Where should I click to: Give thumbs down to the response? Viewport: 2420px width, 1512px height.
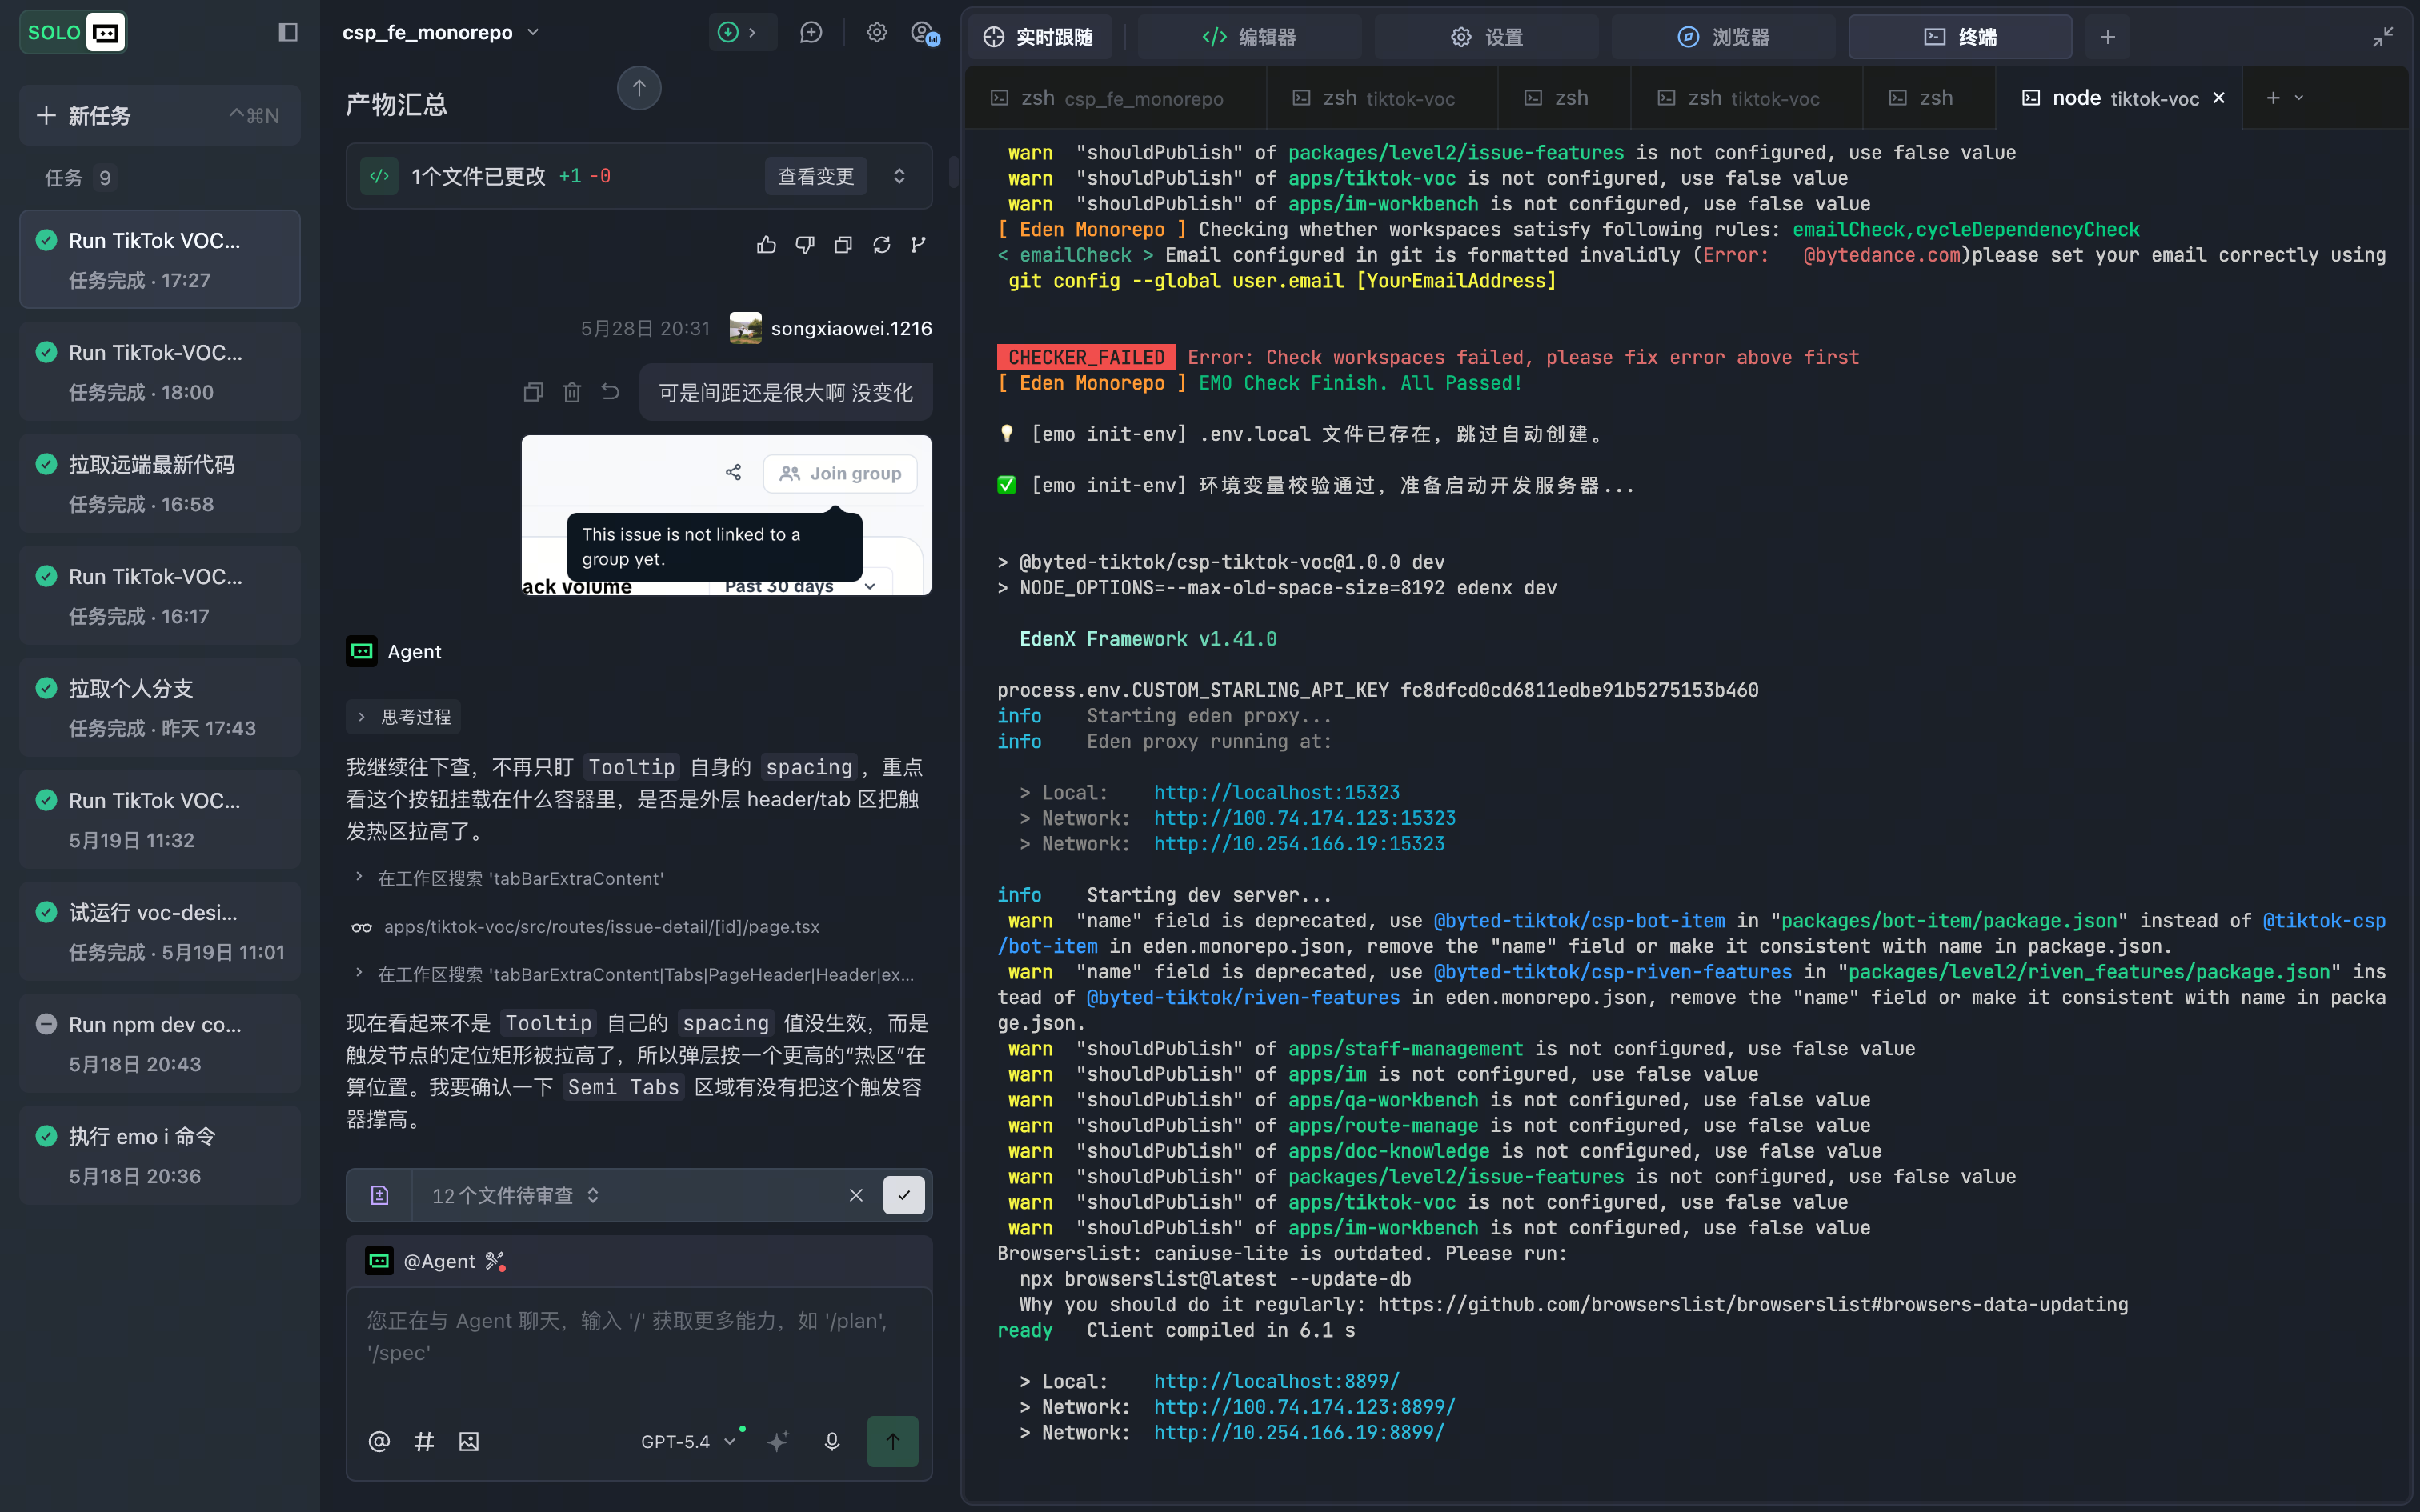click(805, 245)
